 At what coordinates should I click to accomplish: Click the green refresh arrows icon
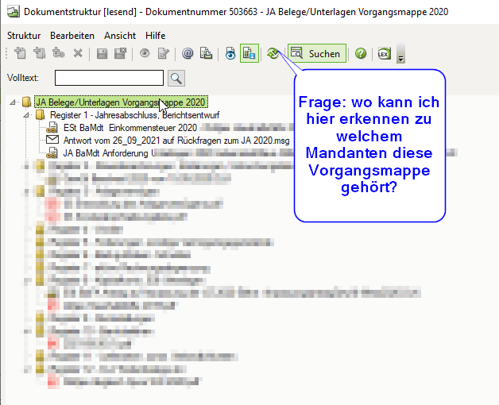(273, 53)
